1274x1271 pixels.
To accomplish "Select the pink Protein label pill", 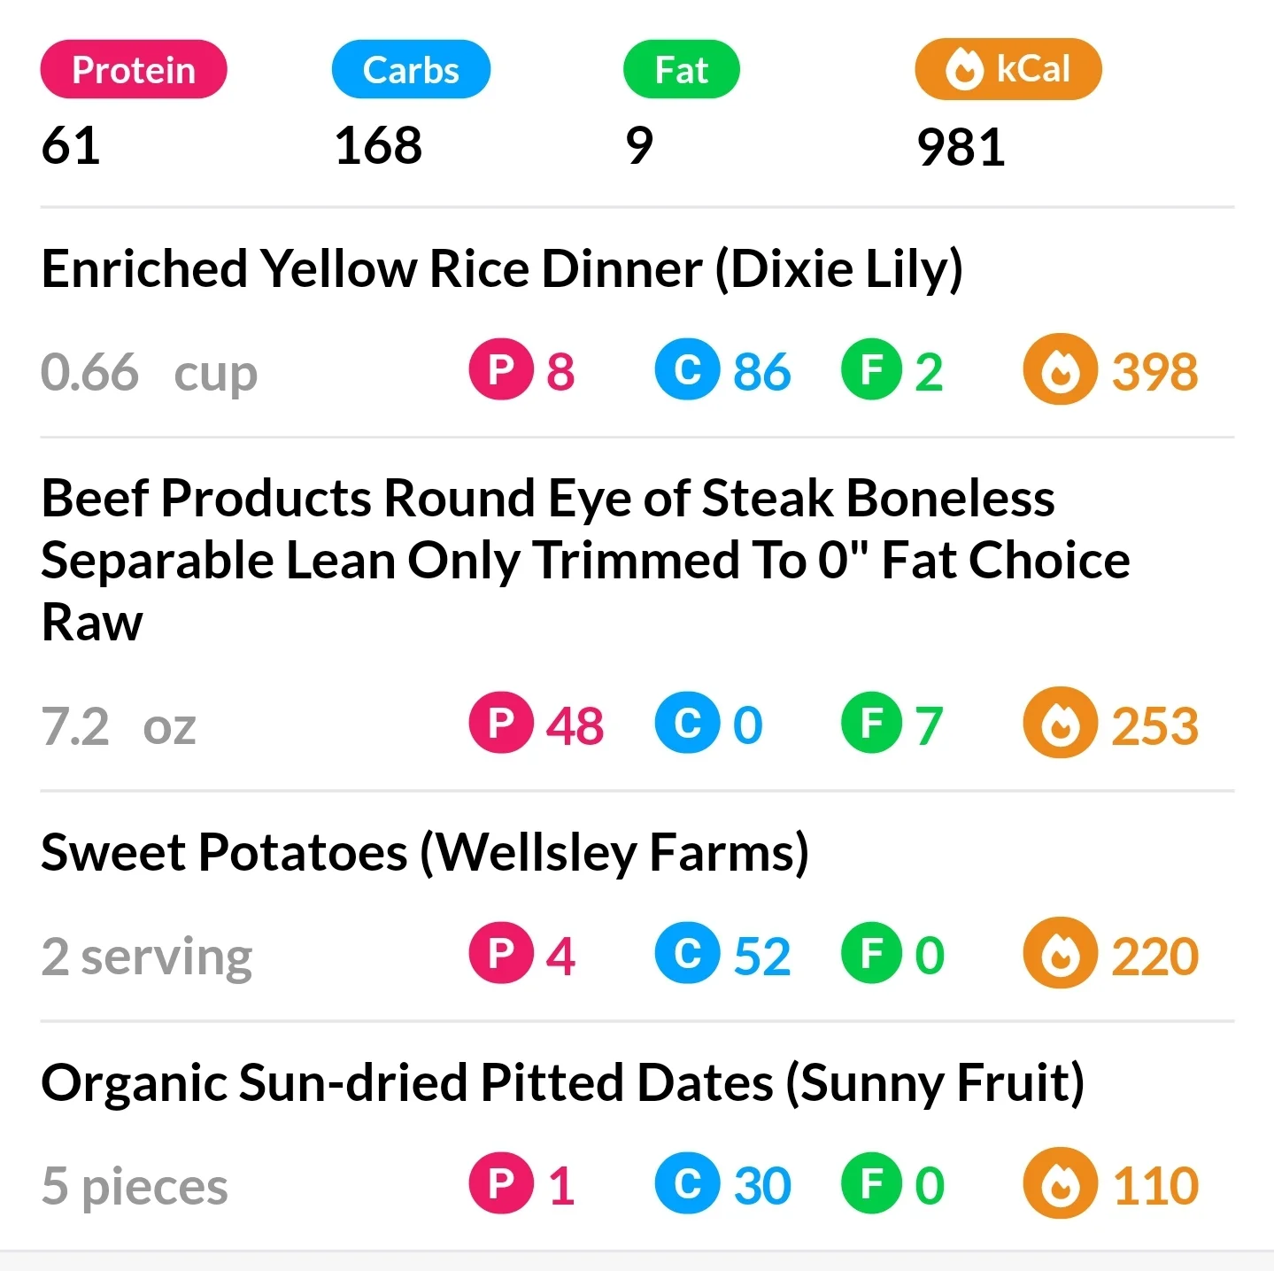I will (x=134, y=70).
